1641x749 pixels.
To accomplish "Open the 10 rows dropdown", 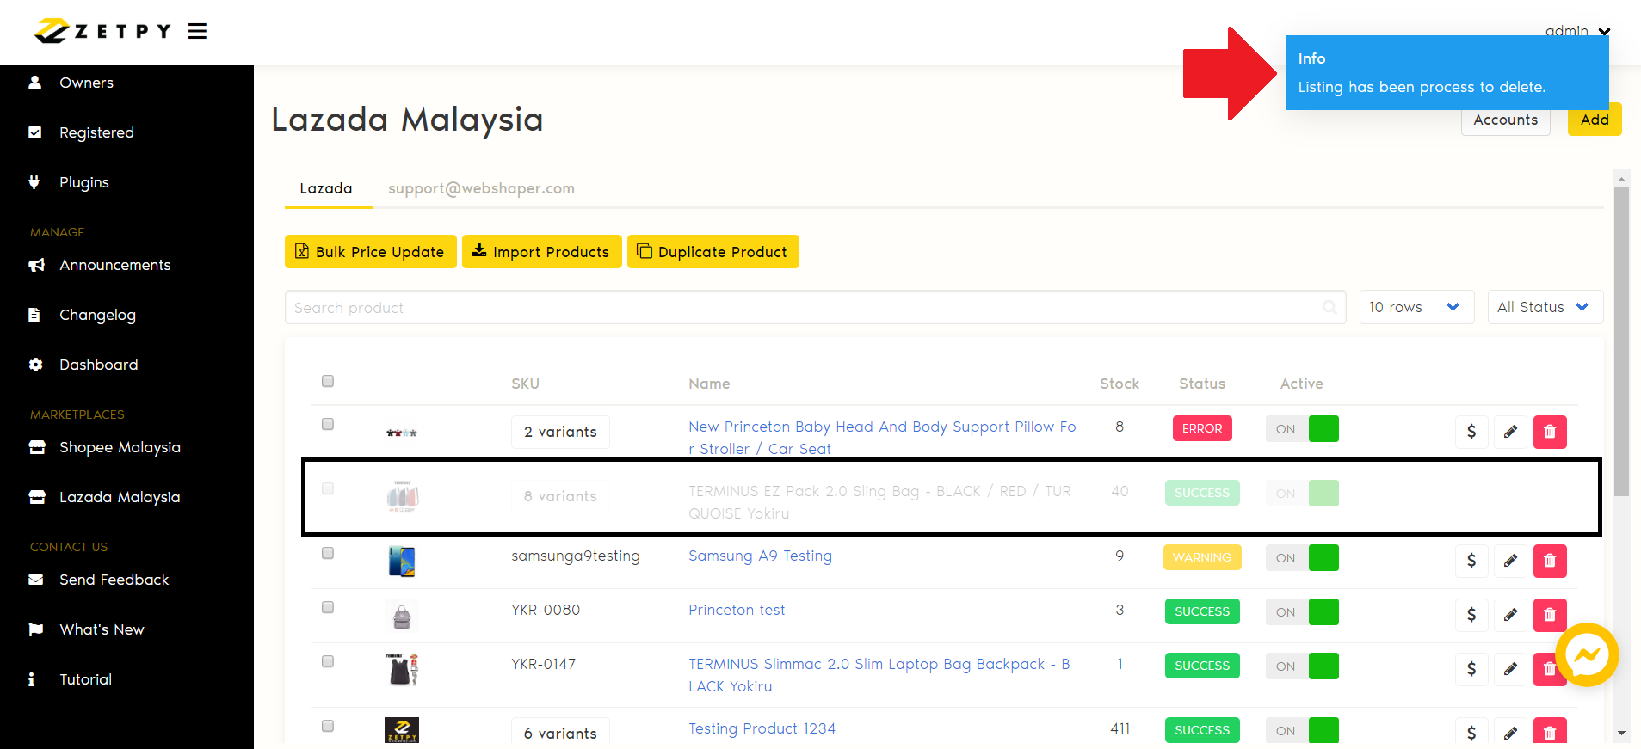I will [1416, 307].
